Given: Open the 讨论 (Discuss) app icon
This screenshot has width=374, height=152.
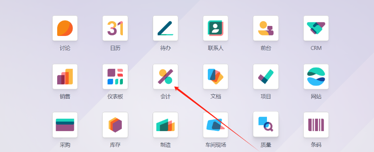Looking at the screenshot, I should click(x=65, y=28).
